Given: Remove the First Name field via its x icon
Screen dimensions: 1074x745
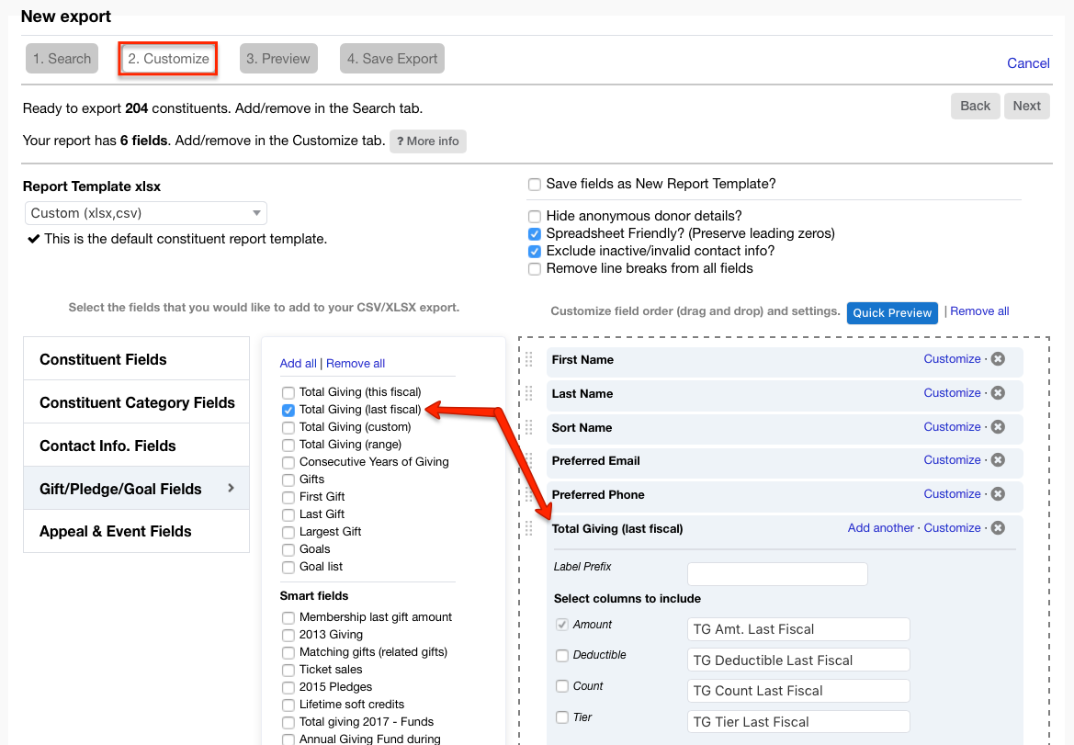Looking at the screenshot, I should click(x=998, y=359).
